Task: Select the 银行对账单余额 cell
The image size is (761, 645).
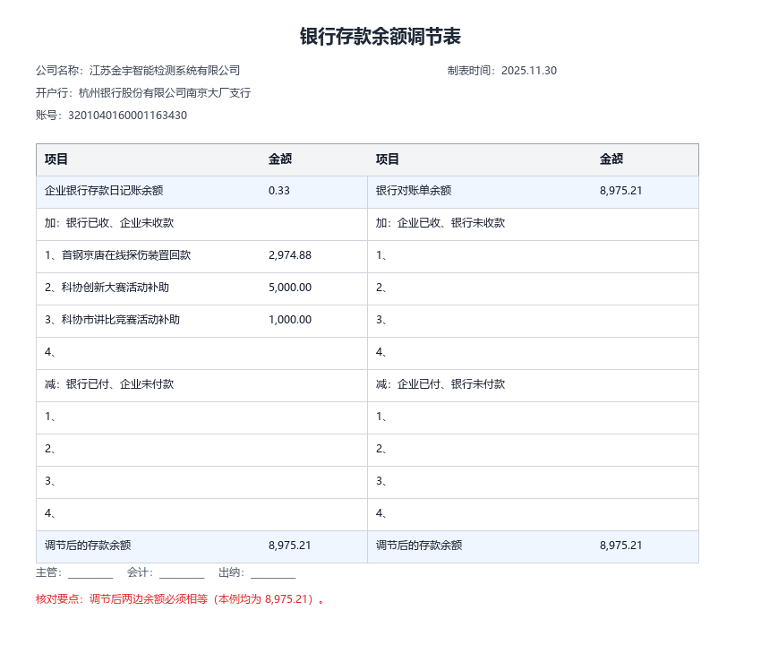Action: tap(414, 191)
